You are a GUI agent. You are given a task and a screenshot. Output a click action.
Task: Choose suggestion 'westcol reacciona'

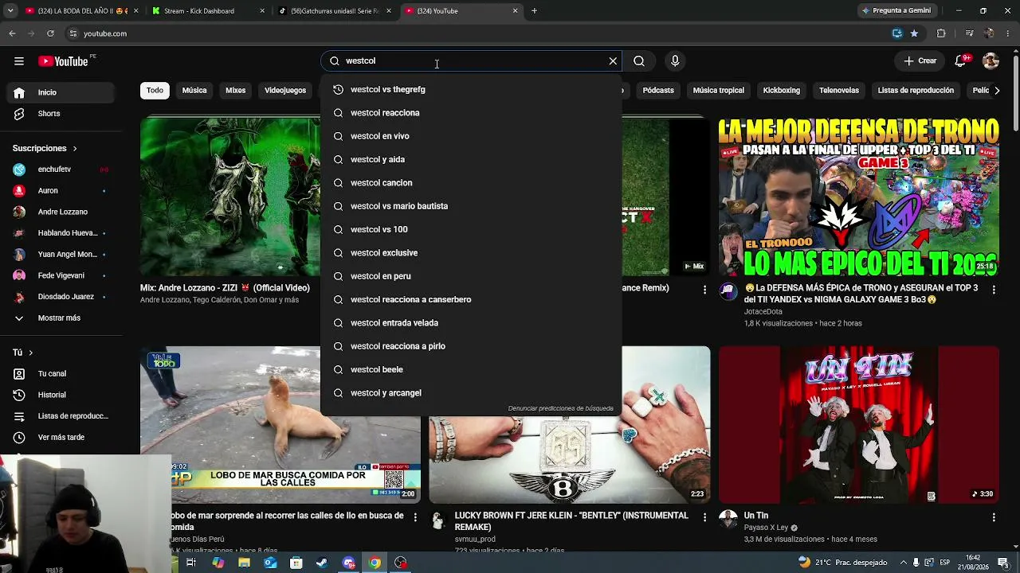pos(471,113)
